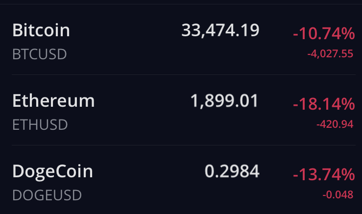
Task: Tap DogeCoin's -13.74% percent change
Action: (323, 175)
